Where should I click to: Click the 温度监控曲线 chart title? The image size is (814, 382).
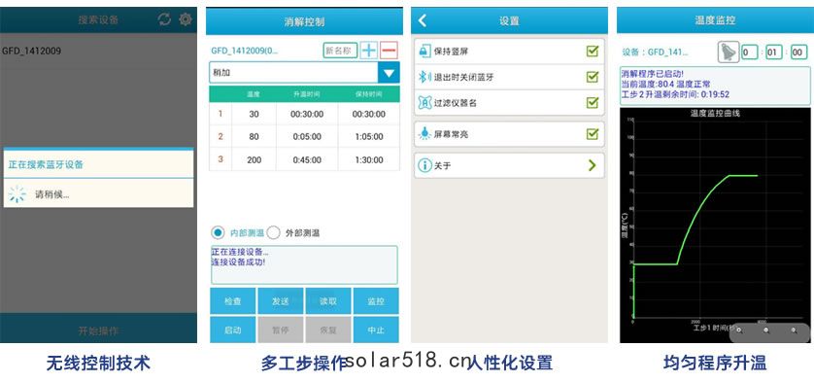[715, 113]
